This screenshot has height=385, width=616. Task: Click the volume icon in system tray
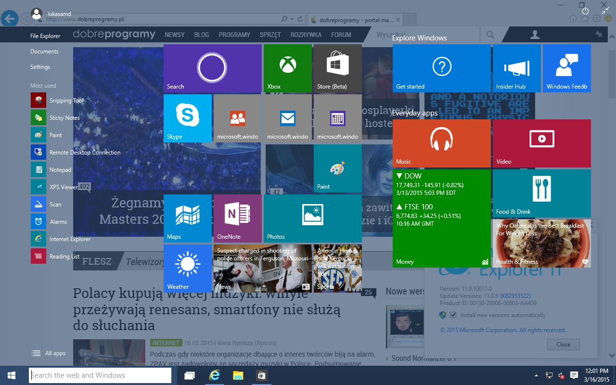(561, 375)
